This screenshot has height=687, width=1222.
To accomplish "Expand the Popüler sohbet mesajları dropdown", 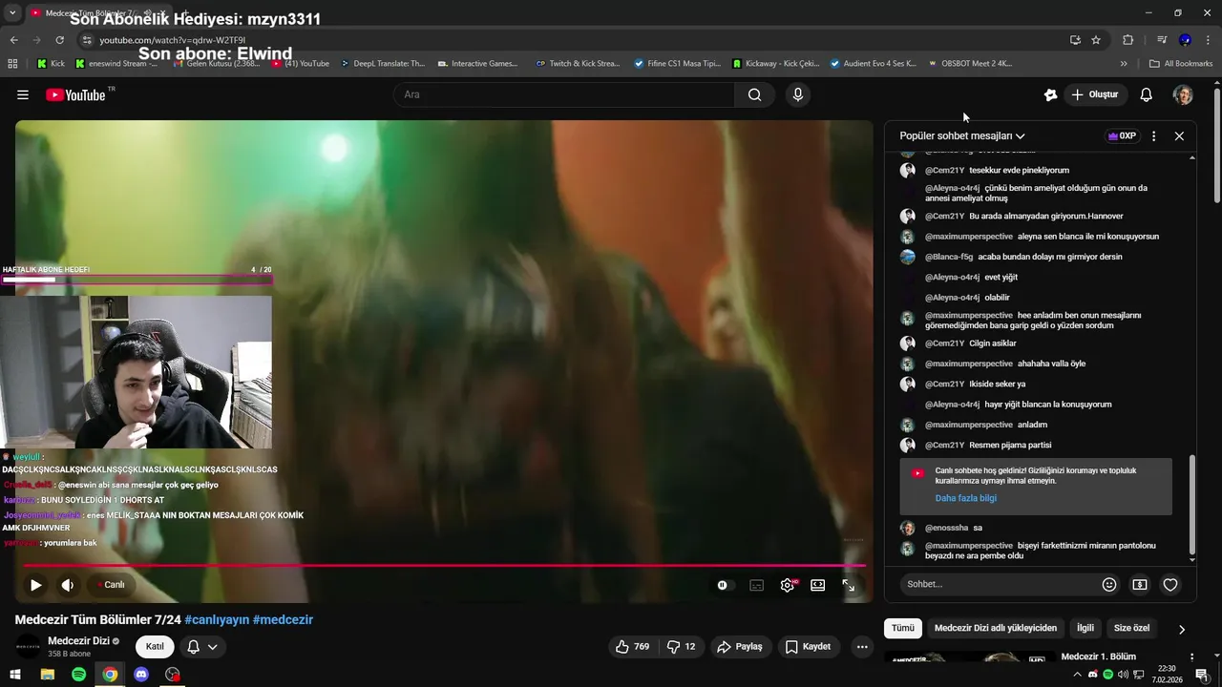I will click(x=962, y=135).
